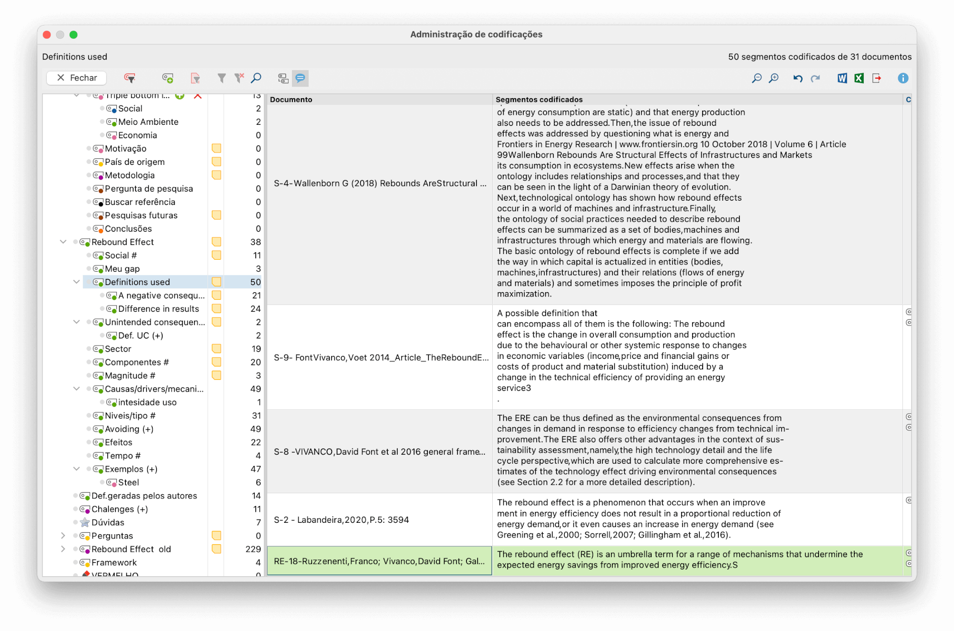Open the memo icon beside País de origem

click(x=217, y=162)
